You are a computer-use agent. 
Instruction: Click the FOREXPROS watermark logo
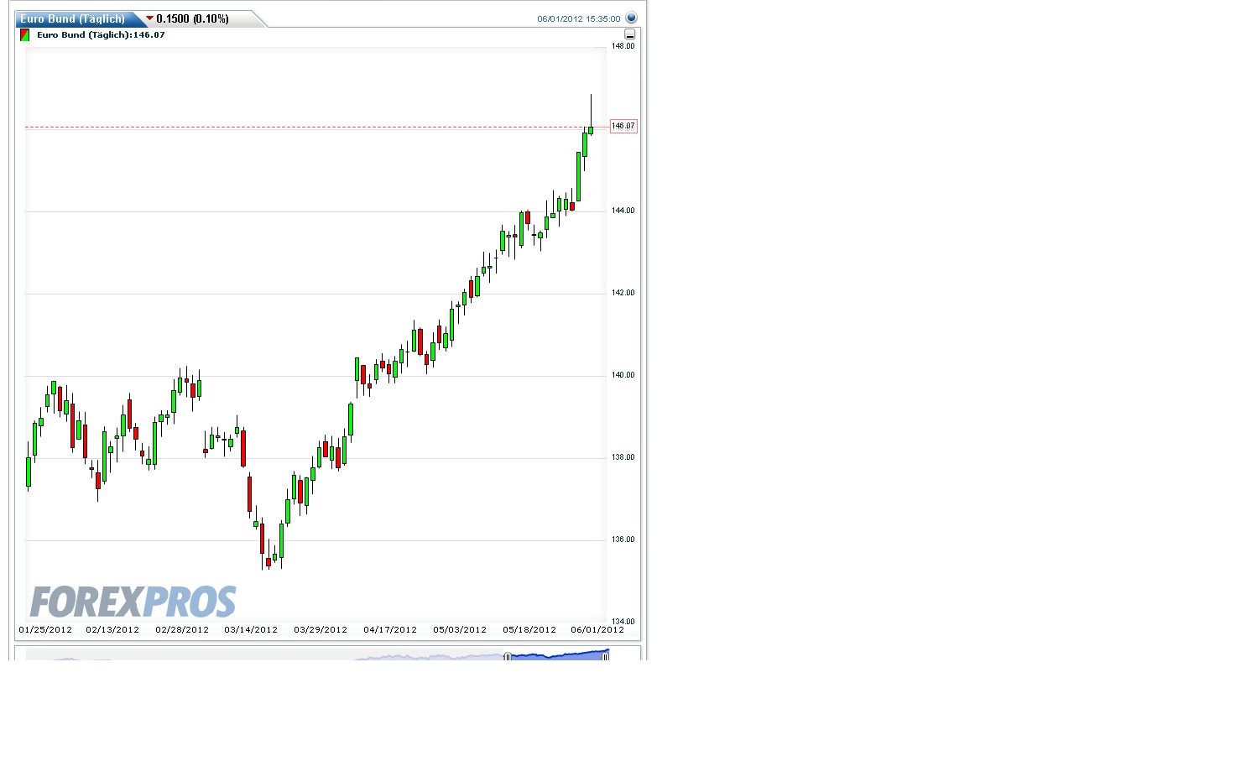(132, 601)
